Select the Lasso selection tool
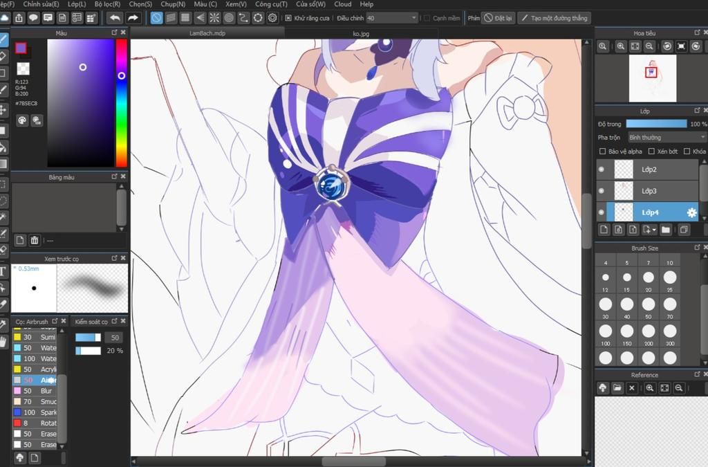The height and width of the screenshot is (467, 708). (x=3, y=201)
